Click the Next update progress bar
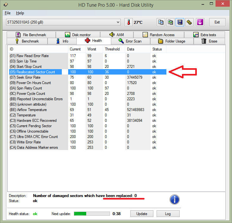This screenshot has width=232, height=223. click(x=92, y=214)
